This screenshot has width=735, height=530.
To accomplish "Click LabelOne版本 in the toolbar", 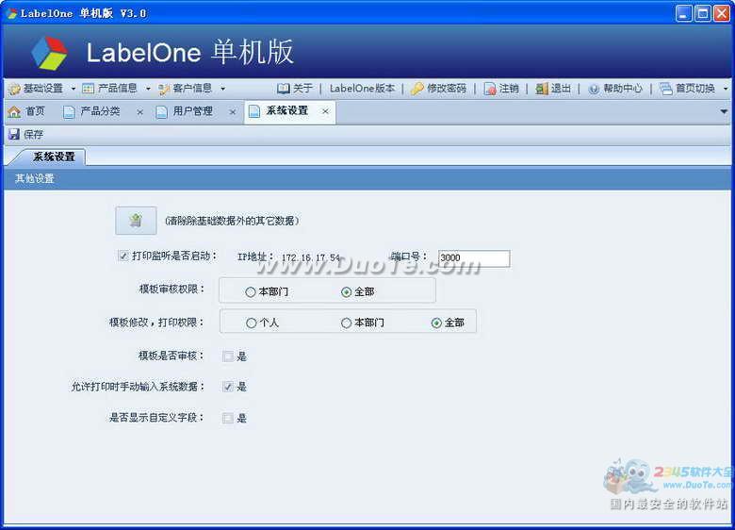I will click(362, 89).
